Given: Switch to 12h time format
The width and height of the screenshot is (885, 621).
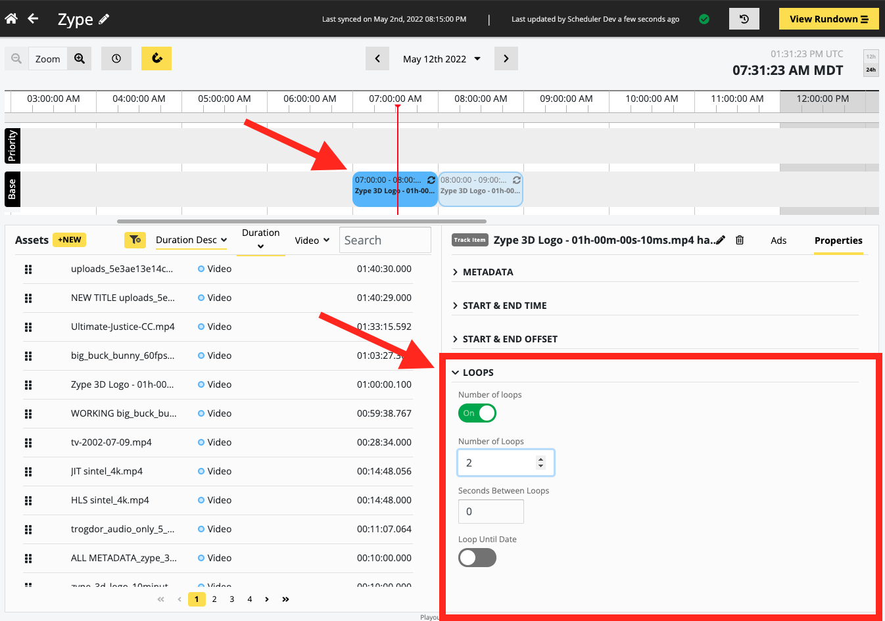Looking at the screenshot, I should (x=871, y=57).
